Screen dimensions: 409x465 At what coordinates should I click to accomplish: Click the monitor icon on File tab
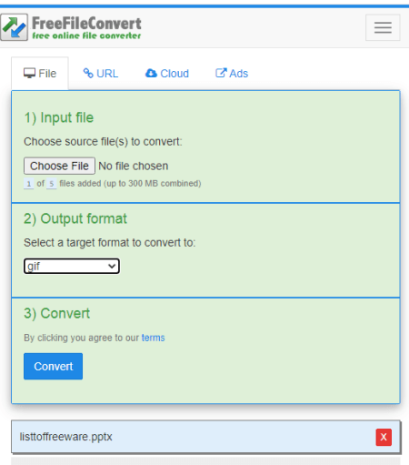[x=29, y=73]
